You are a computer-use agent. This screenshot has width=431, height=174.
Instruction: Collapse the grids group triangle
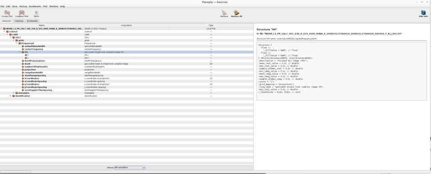tap(14, 40)
